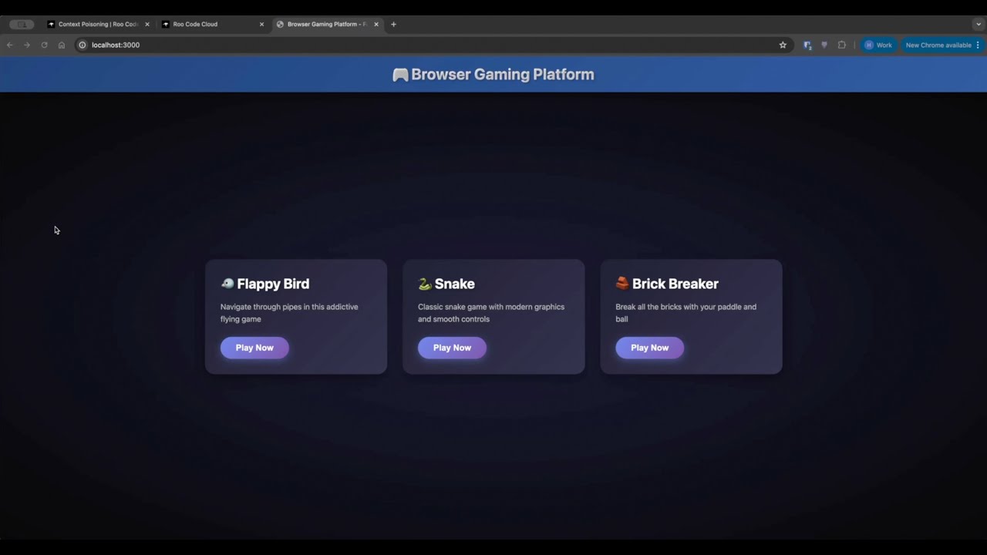Reload the current page

coord(44,45)
